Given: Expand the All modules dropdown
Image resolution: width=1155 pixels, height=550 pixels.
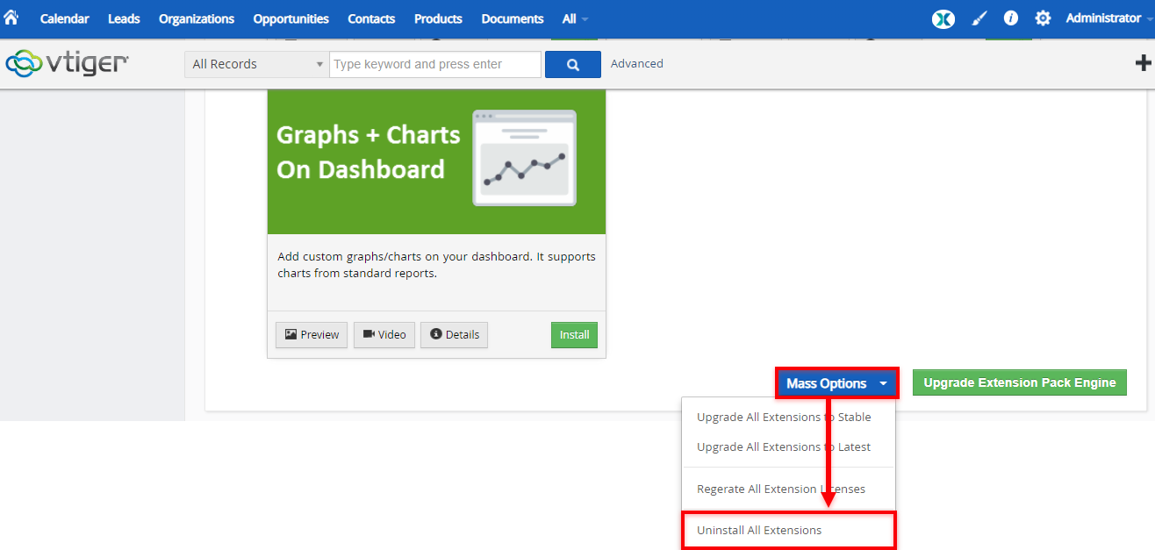Looking at the screenshot, I should tap(575, 18).
